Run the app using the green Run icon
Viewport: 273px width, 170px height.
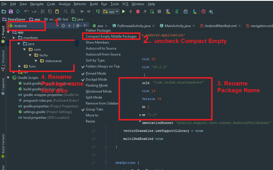click(x=124, y=11)
